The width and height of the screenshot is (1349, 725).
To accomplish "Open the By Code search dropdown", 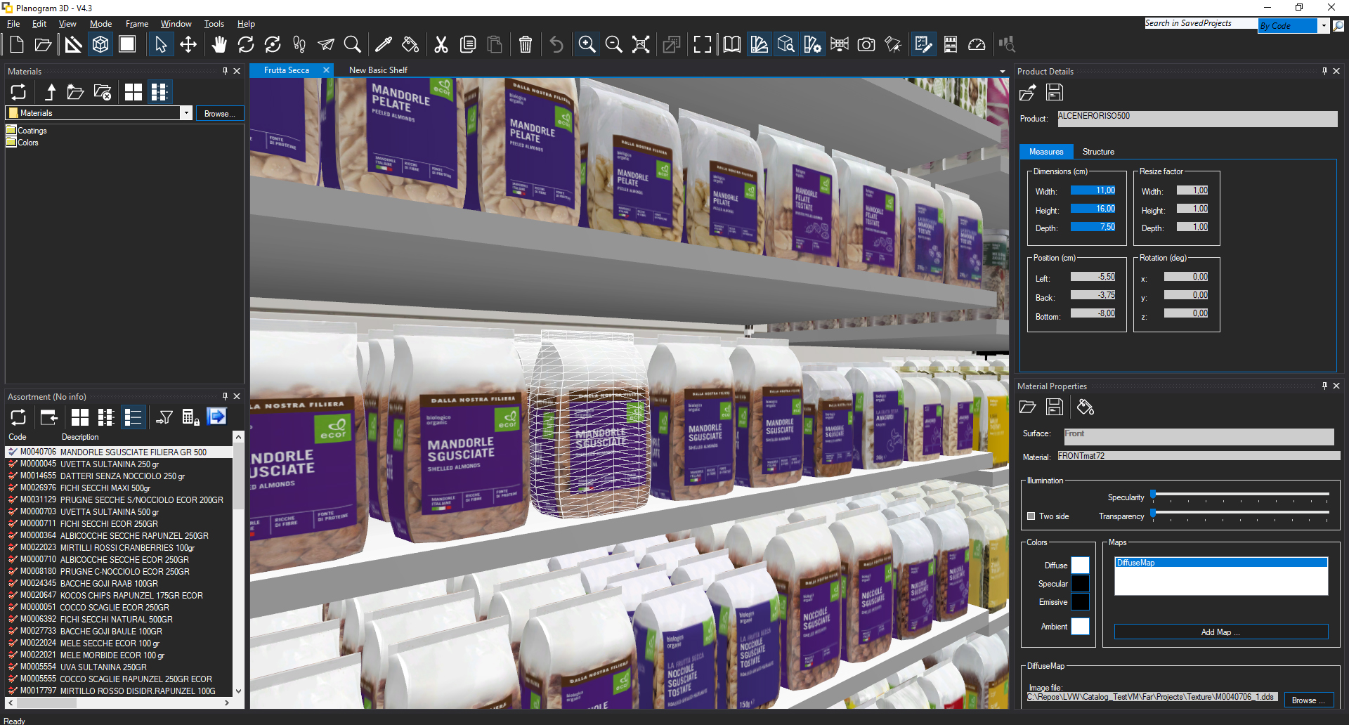I will click(1324, 26).
